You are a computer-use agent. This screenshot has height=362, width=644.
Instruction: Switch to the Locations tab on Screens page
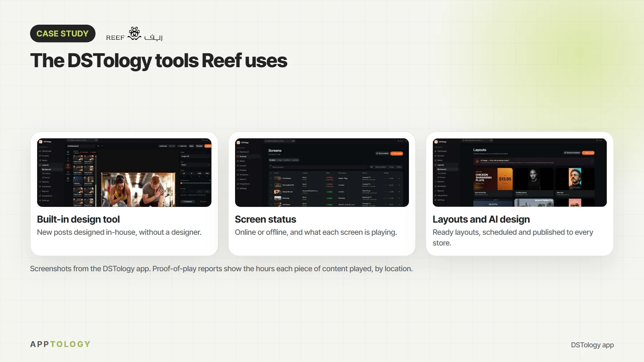[287, 160]
